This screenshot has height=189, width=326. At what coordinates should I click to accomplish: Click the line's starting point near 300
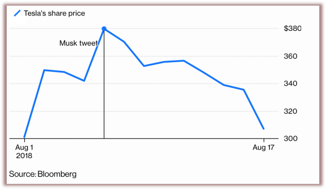[25, 137]
